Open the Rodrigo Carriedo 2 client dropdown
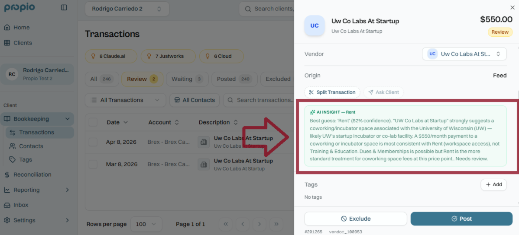The height and width of the screenshot is (235, 519). tap(127, 9)
